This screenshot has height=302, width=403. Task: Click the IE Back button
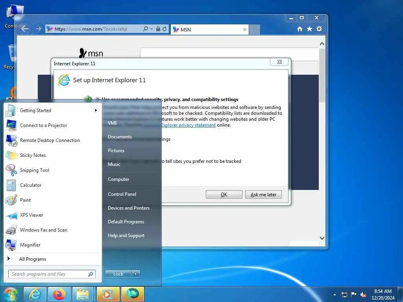25,29
